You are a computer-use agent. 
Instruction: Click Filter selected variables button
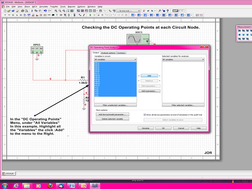click(183, 105)
